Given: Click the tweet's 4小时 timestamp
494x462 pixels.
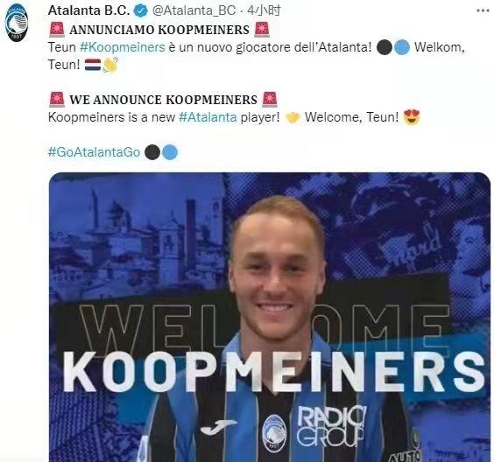Looking at the screenshot, I should pyautogui.click(x=264, y=10).
